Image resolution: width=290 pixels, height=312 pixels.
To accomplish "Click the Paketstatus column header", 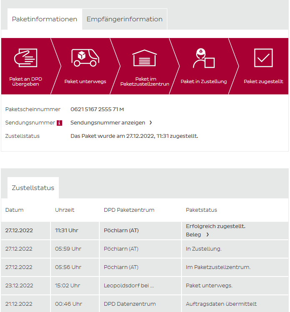I will 201,210.
